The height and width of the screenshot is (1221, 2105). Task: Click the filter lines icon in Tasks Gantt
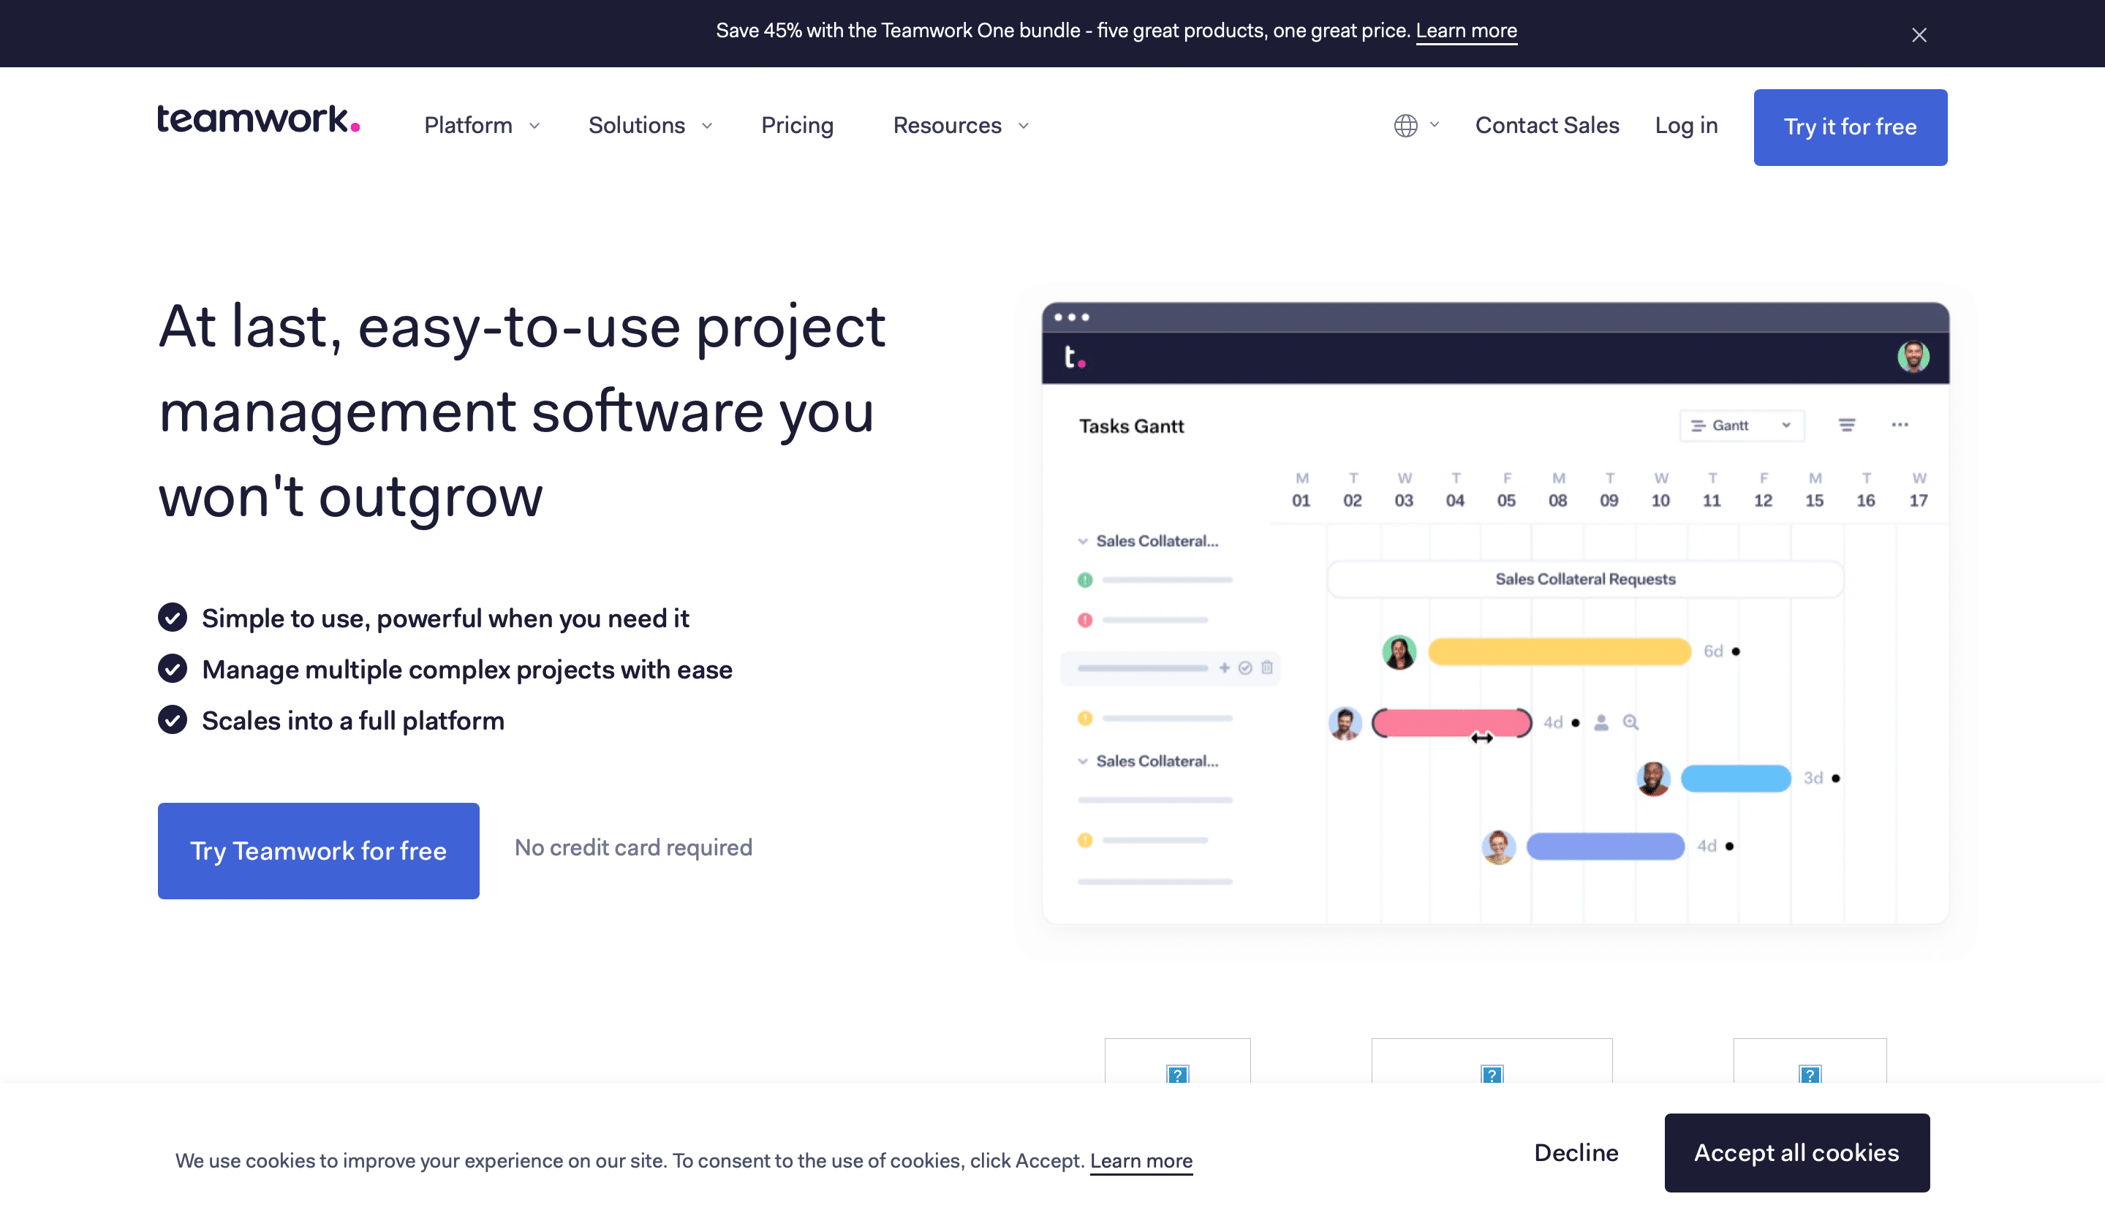[1846, 425]
